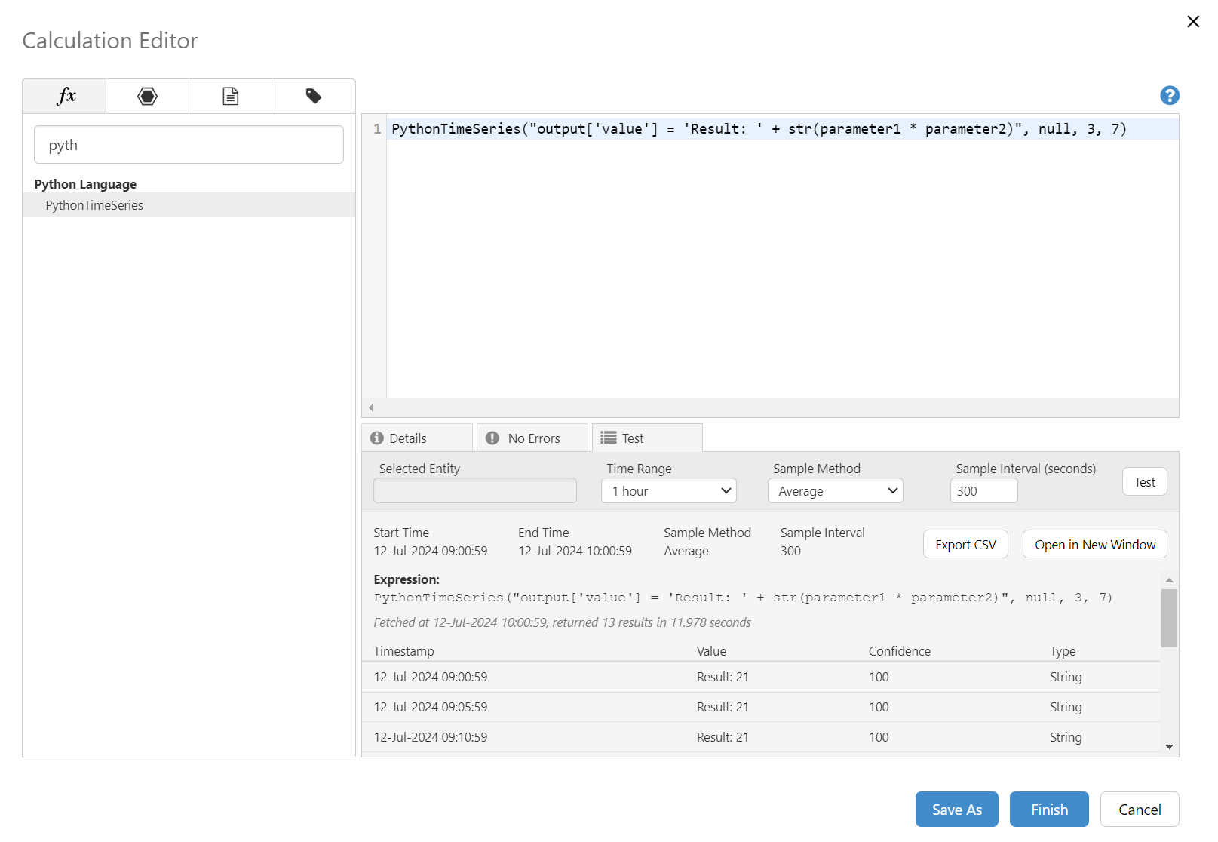Switch to the Details tab
The height and width of the screenshot is (842, 1218).
click(417, 438)
